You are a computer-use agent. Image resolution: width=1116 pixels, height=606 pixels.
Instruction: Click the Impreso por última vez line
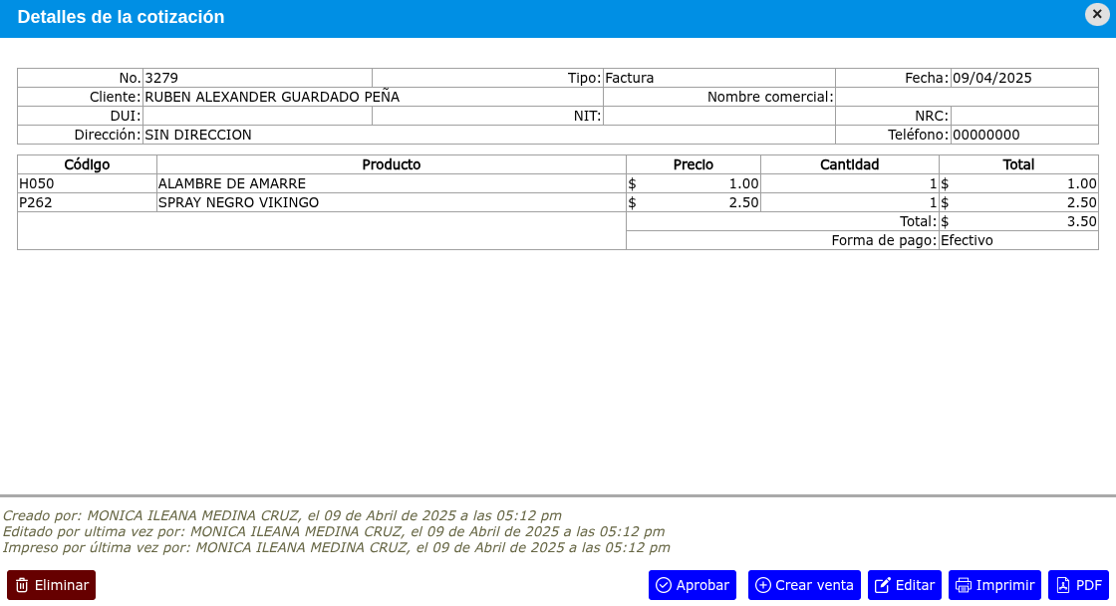click(x=336, y=547)
